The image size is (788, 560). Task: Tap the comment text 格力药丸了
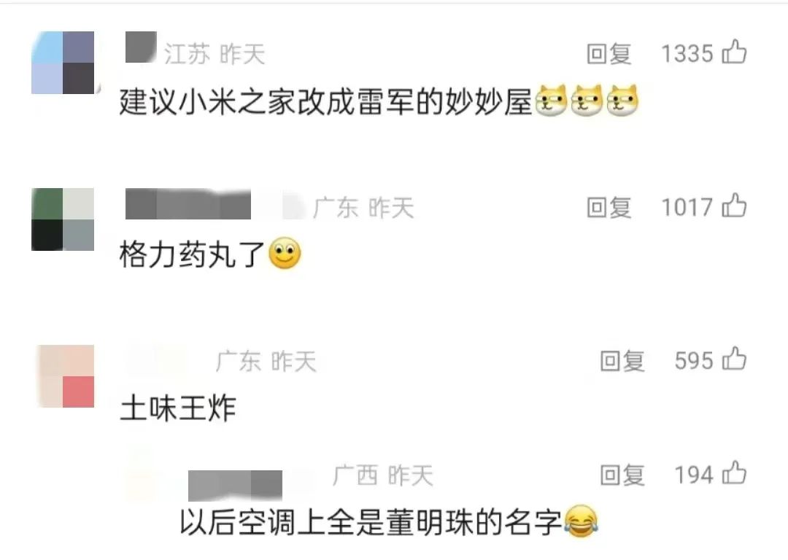click(193, 254)
